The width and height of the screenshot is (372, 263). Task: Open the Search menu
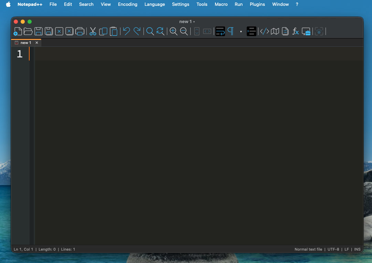tap(86, 4)
